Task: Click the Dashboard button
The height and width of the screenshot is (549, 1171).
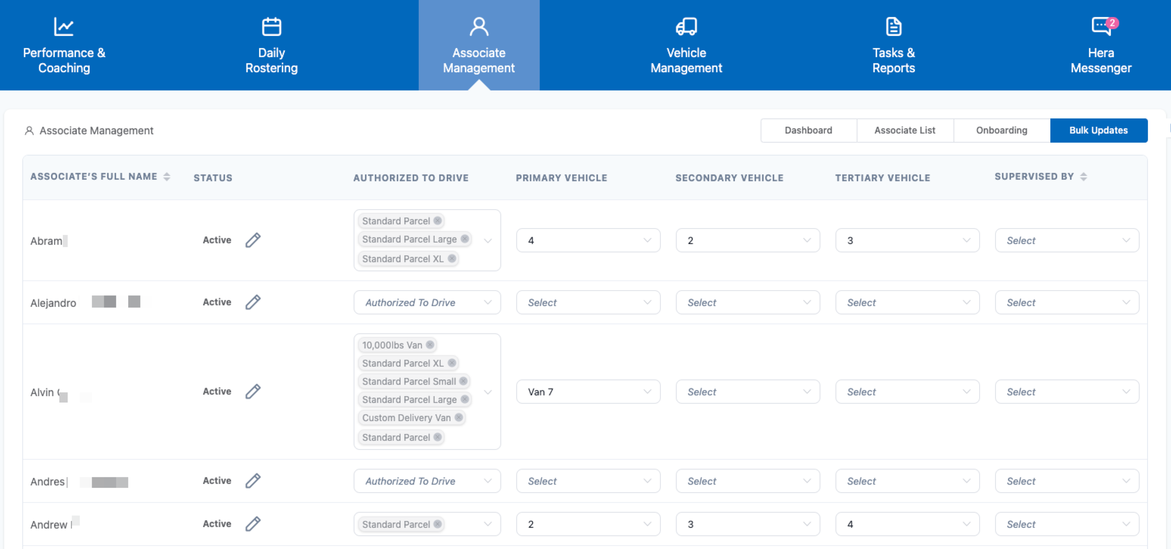Action: (808, 131)
